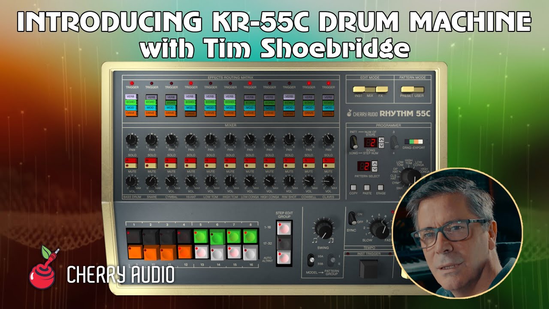This screenshot has height=309, width=549.
Task: Enable VERB effect on Bass Drum channel
Action: (131, 97)
